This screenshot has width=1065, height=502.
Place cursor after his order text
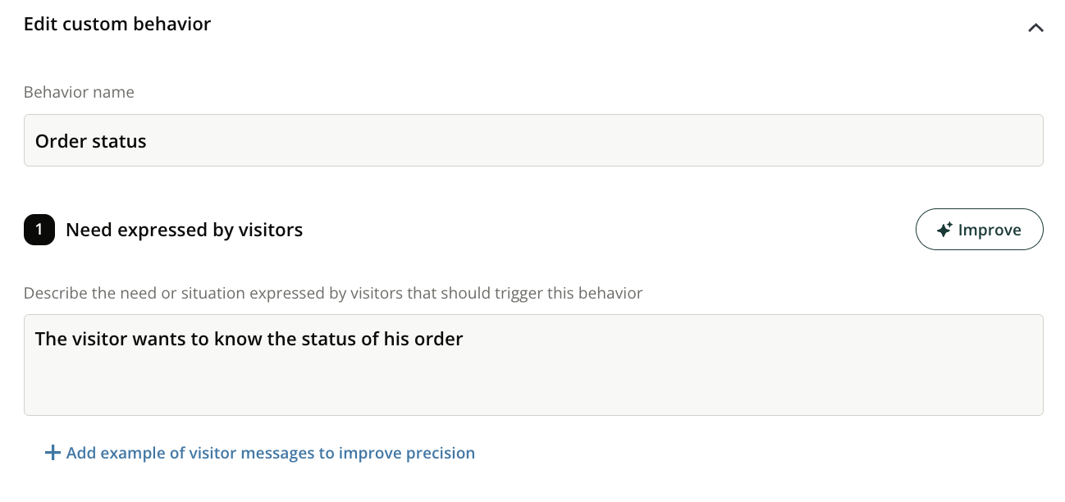point(464,339)
